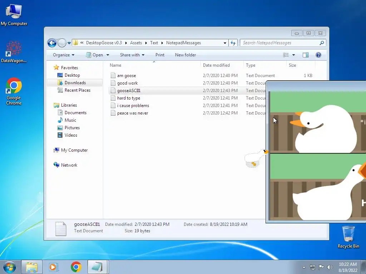Expand the address bar history dropdown
Image resolution: width=366 pixels, height=274 pixels.
click(x=225, y=43)
